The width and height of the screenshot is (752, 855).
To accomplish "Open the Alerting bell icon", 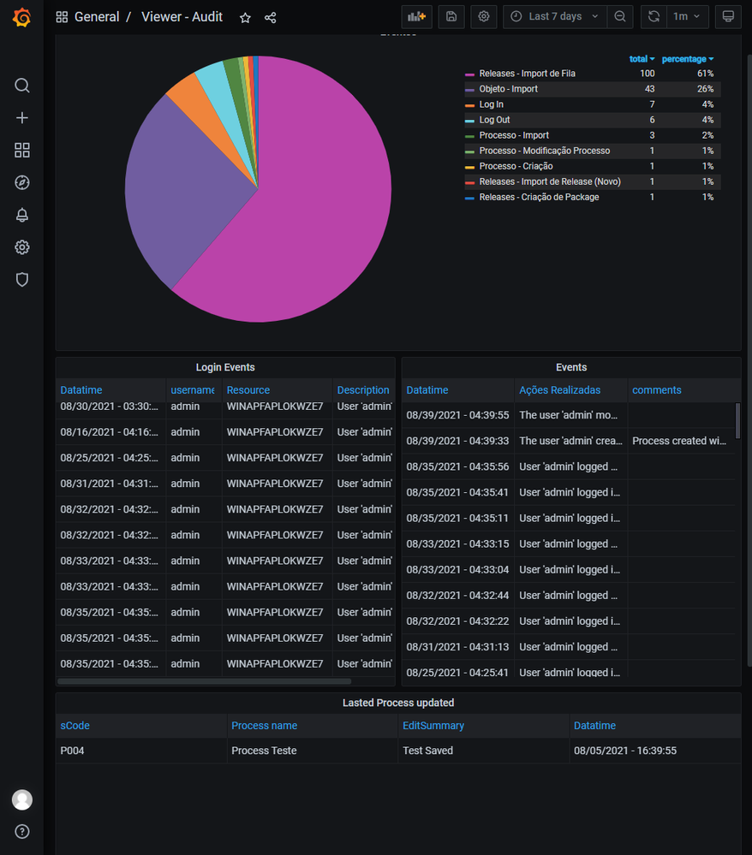I will 22,215.
